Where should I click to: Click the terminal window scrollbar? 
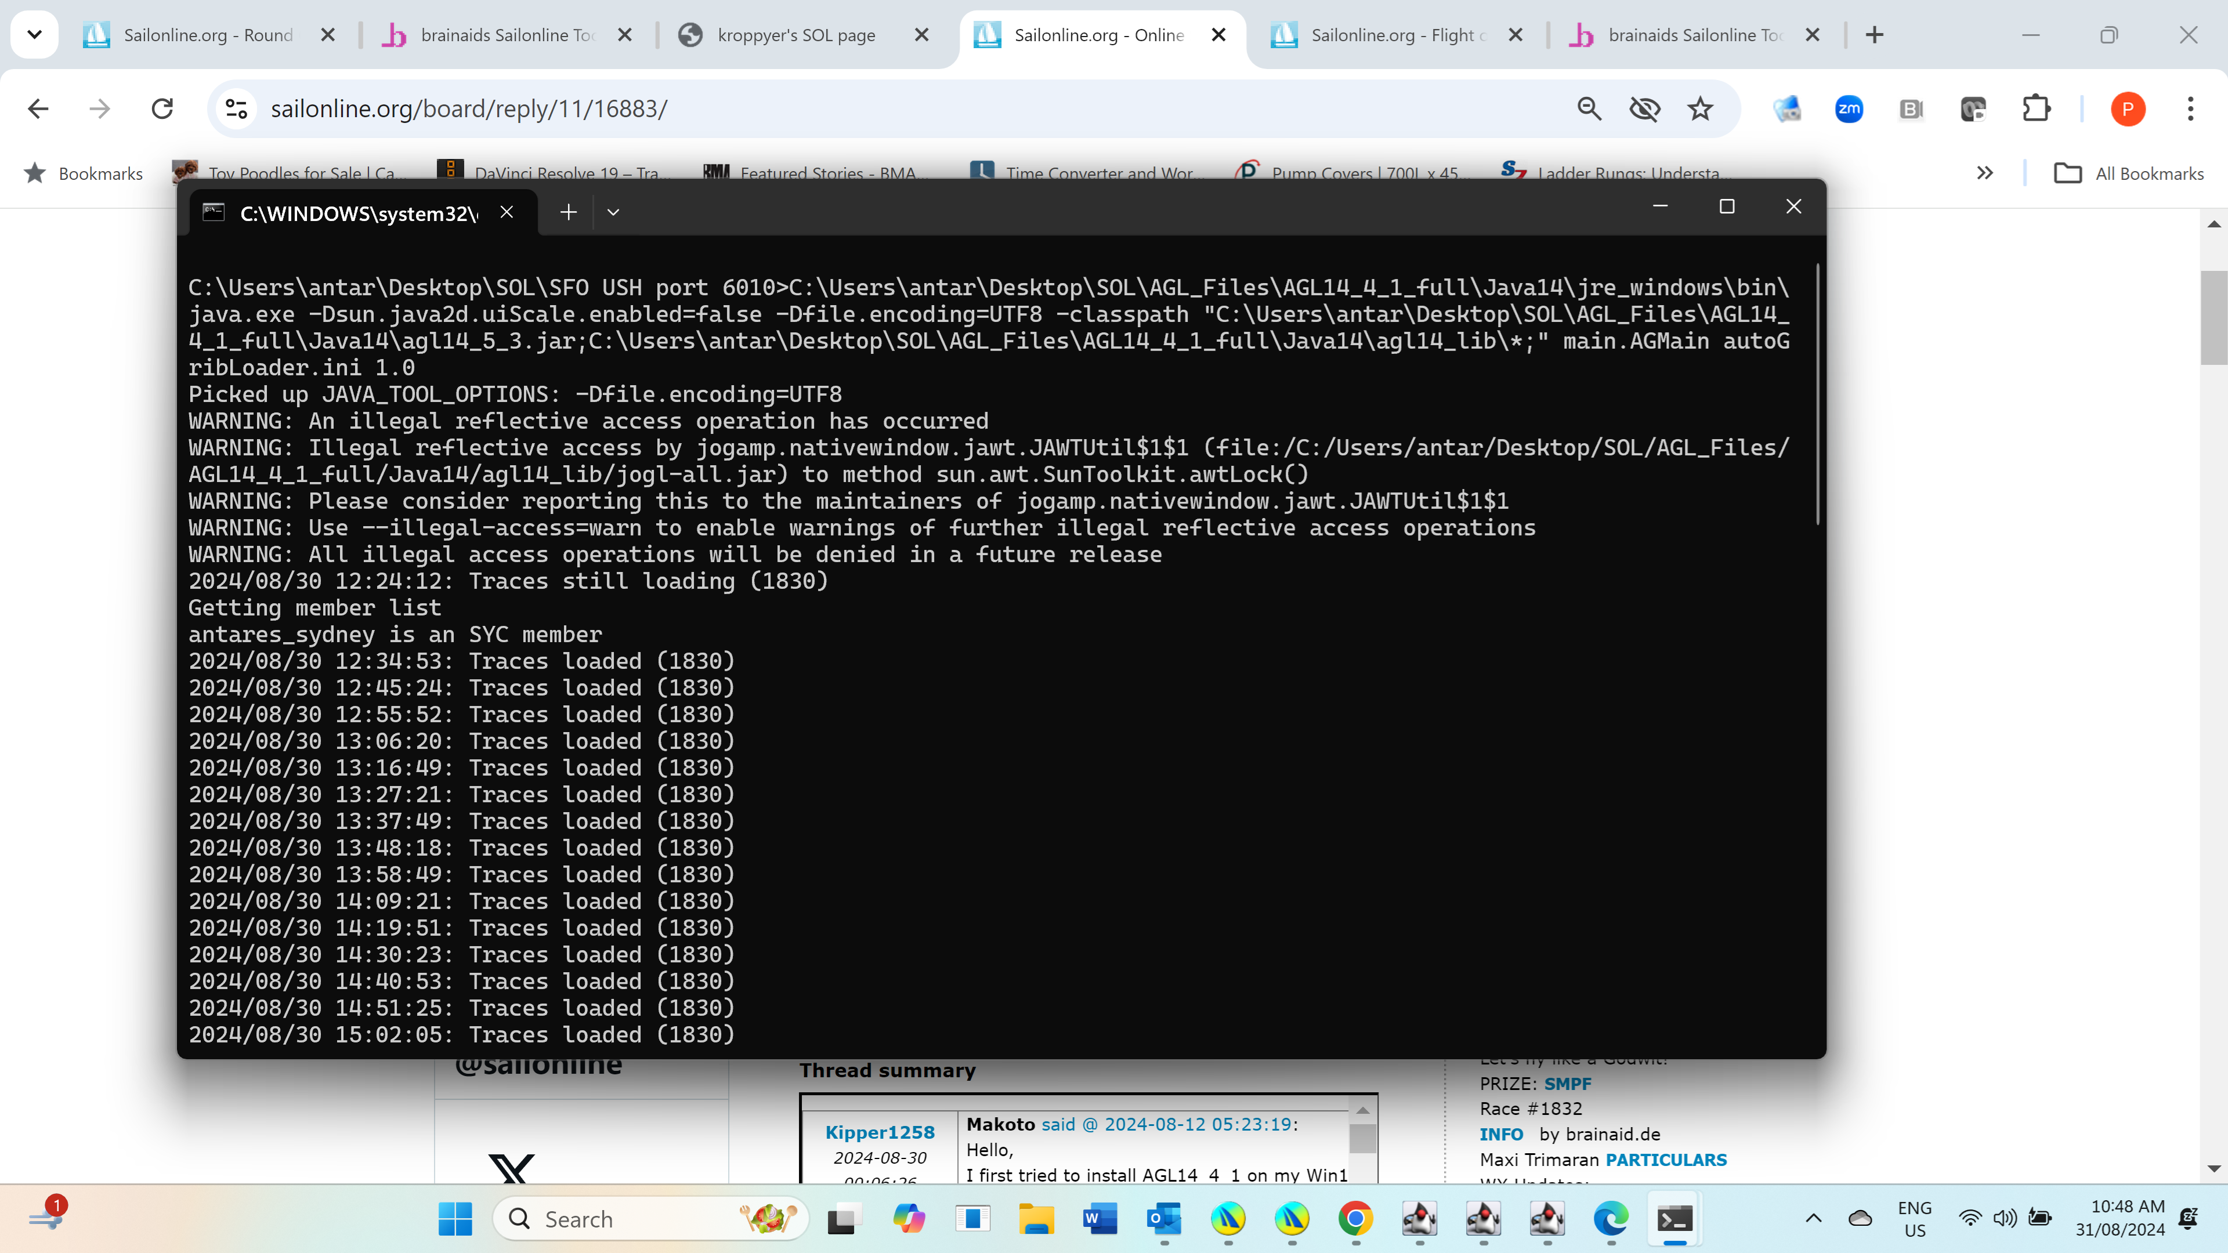coord(1817,393)
